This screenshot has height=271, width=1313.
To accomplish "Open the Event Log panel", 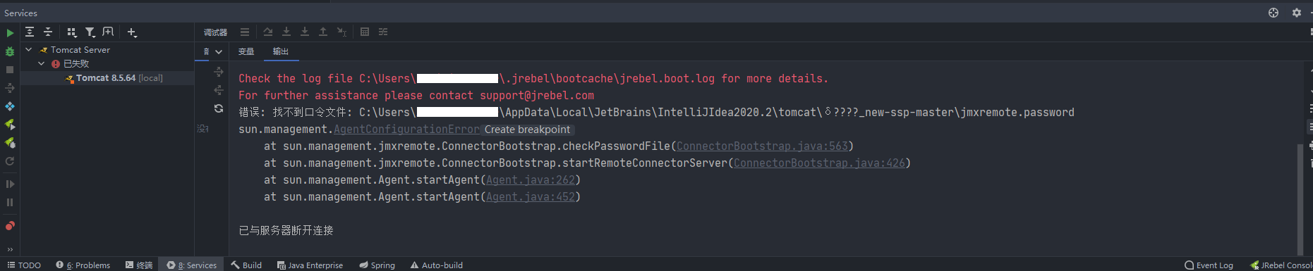I will point(1209,265).
